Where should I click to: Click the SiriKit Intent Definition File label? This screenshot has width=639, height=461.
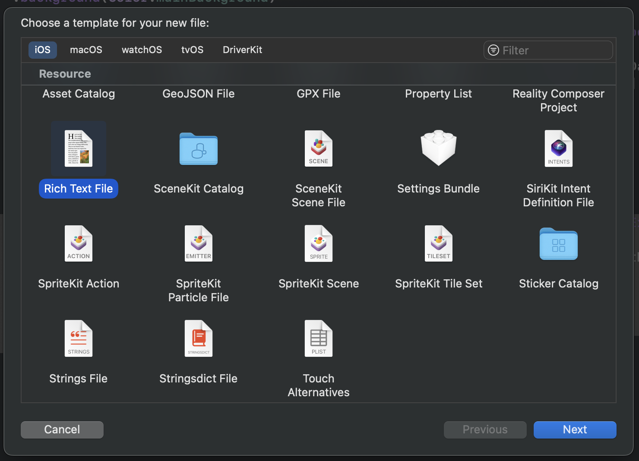[x=559, y=196]
